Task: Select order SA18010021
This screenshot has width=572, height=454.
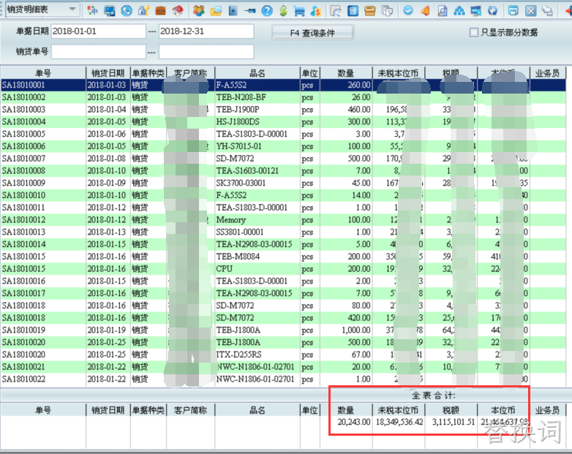Action: pyautogui.click(x=23, y=367)
